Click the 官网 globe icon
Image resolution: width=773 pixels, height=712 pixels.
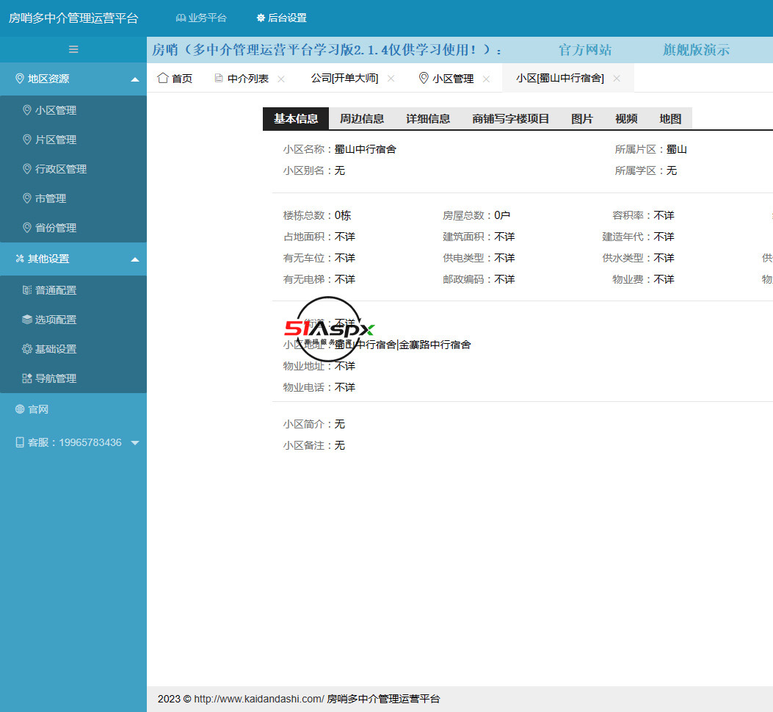[20, 409]
